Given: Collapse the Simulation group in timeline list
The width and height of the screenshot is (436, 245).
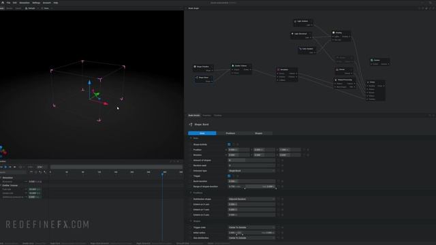Looking at the screenshot, I should pyautogui.click(x=1, y=178).
